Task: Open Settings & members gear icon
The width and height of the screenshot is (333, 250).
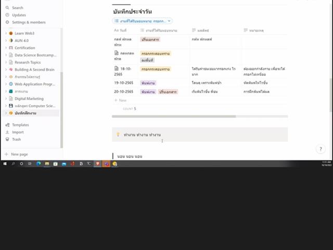Action: pos(7,22)
